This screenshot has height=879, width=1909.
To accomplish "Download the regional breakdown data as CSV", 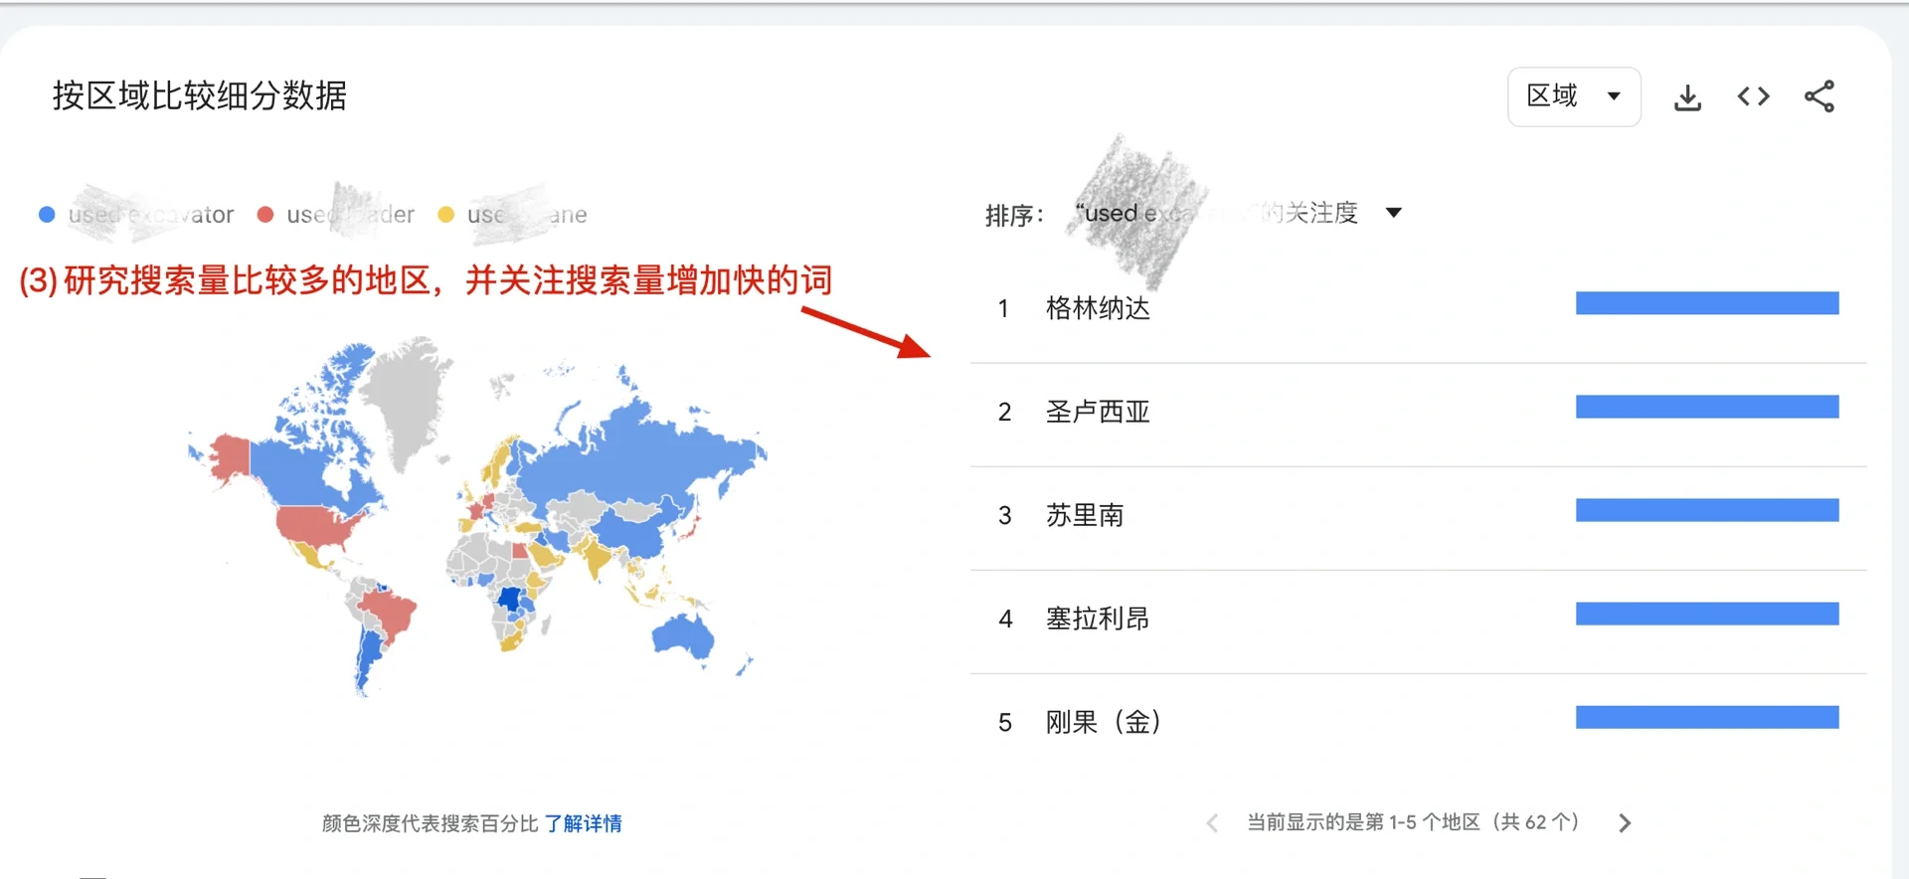I will click(x=1687, y=97).
